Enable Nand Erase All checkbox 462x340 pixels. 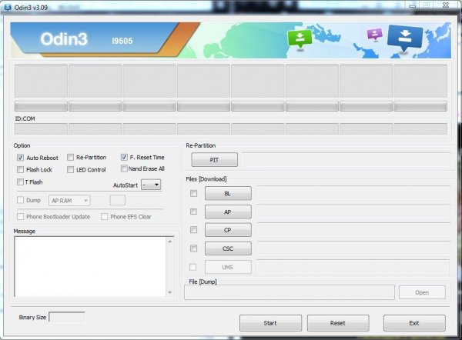(124, 168)
